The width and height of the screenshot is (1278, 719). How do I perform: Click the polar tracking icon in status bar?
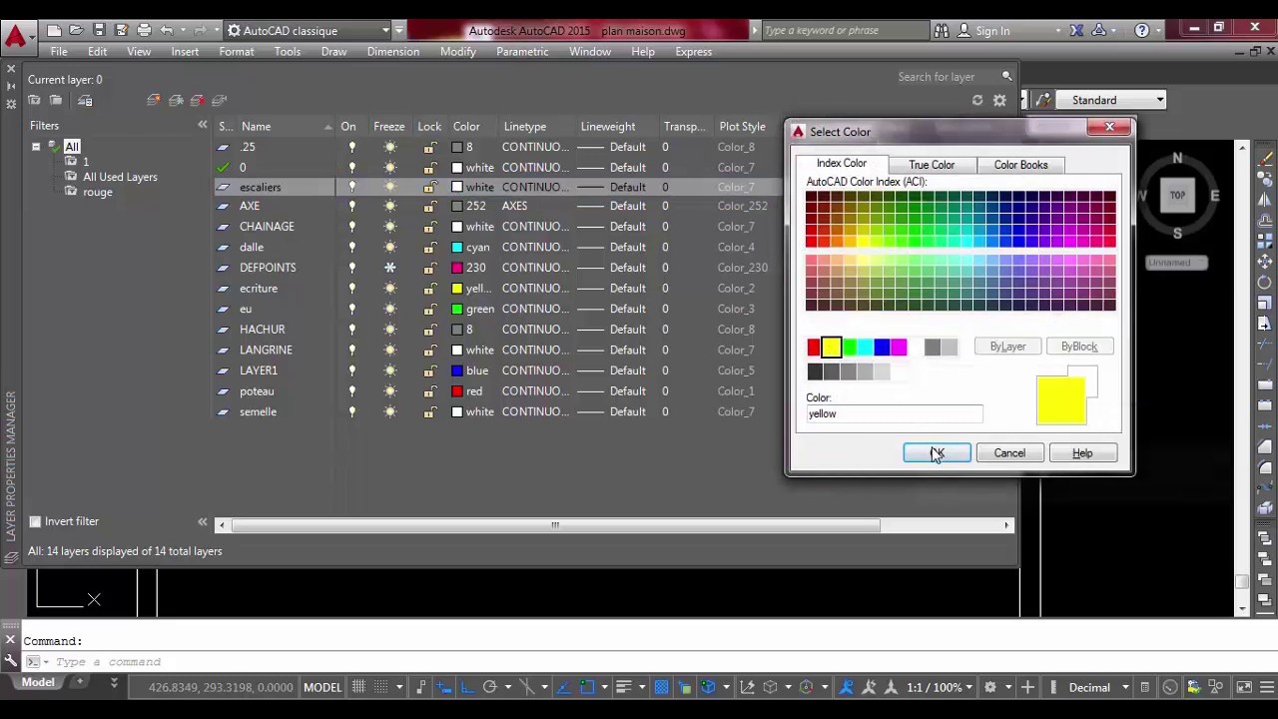pyautogui.click(x=489, y=687)
